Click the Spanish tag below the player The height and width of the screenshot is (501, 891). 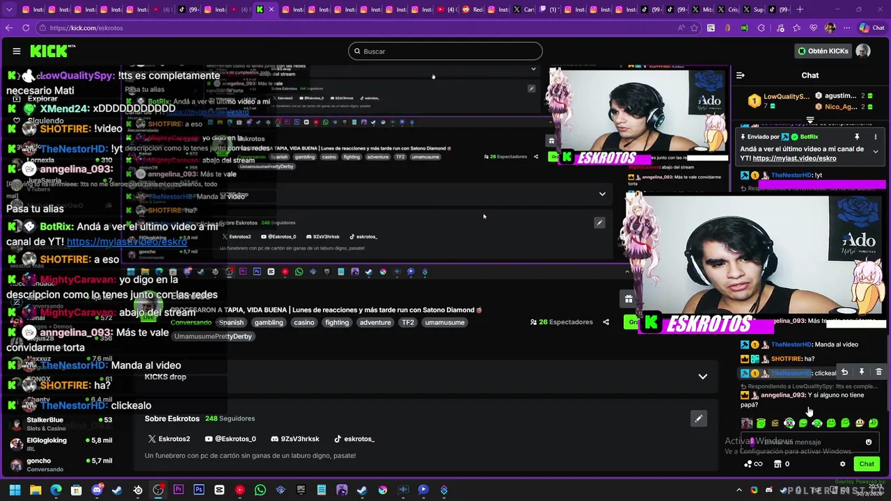(x=231, y=322)
